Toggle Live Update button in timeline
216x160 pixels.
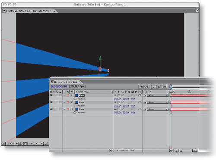pos(141,87)
